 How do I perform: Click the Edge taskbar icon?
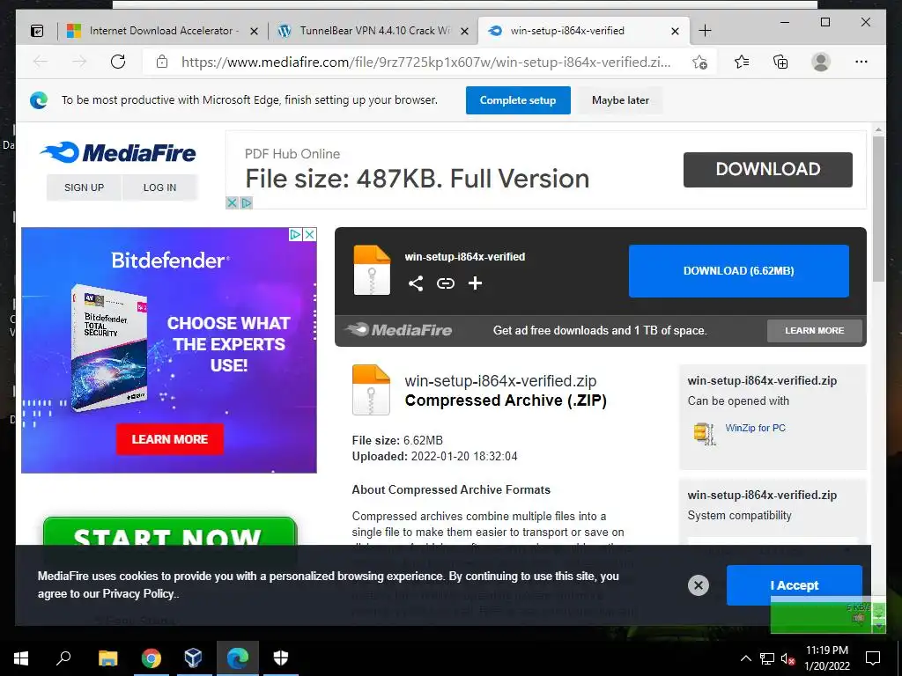point(238,658)
